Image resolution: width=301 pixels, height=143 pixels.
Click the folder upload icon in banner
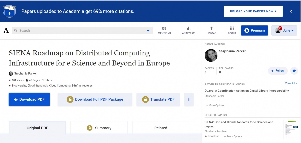tap(10, 12)
